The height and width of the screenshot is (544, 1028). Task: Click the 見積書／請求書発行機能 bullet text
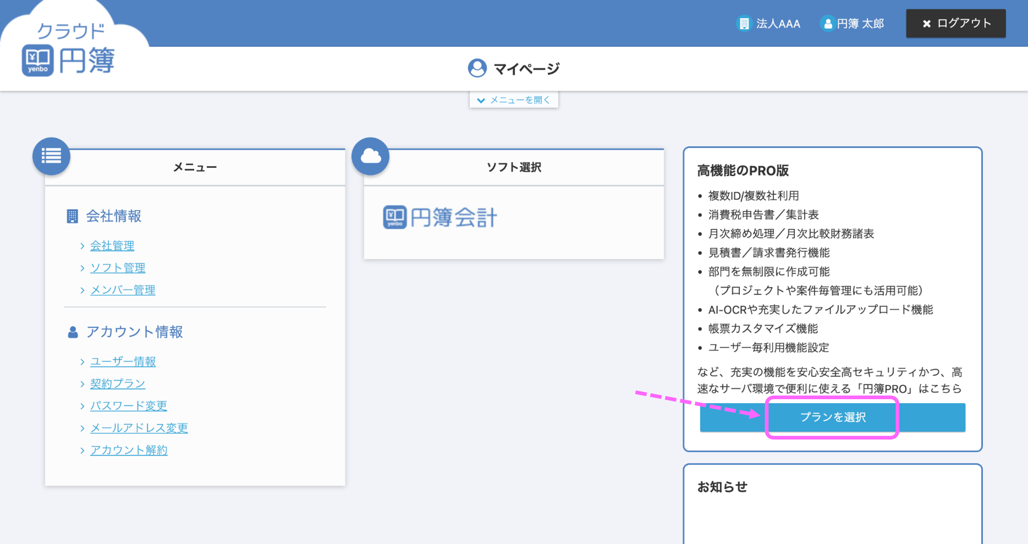coord(769,253)
